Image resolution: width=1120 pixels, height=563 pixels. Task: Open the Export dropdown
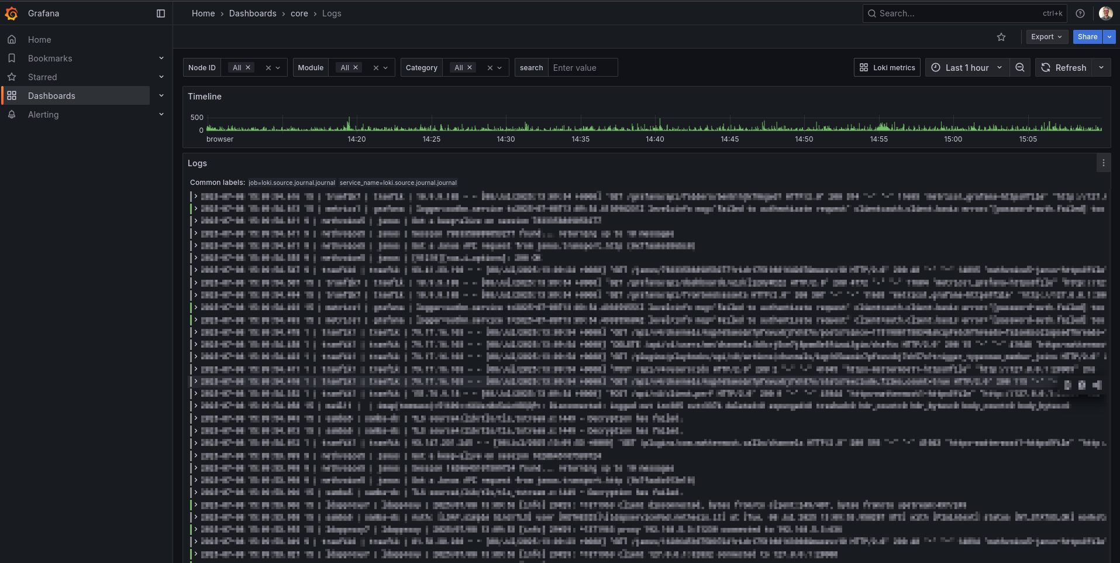click(x=1047, y=37)
